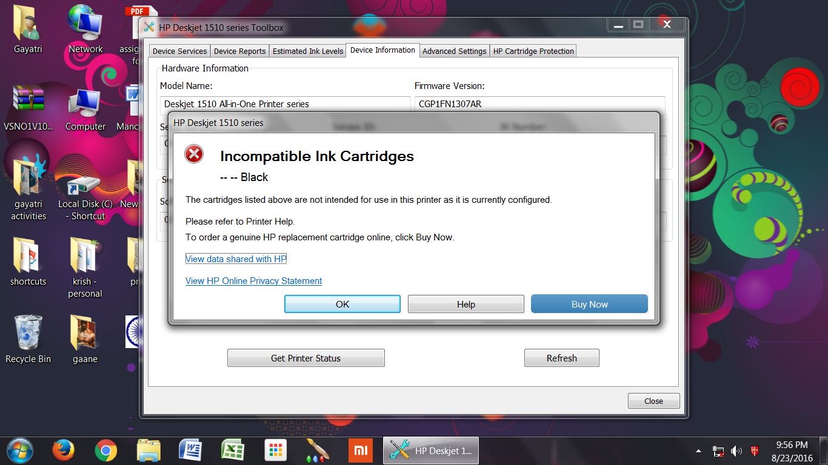Launch Firefox from the taskbar
The width and height of the screenshot is (828, 465).
63,450
